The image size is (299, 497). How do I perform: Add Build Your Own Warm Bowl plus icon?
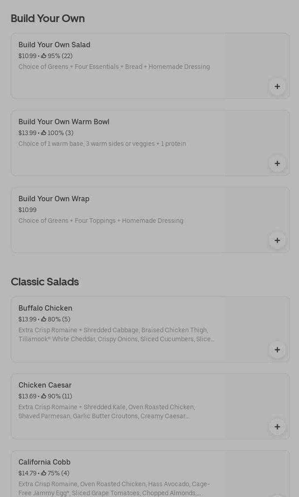click(277, 163)
